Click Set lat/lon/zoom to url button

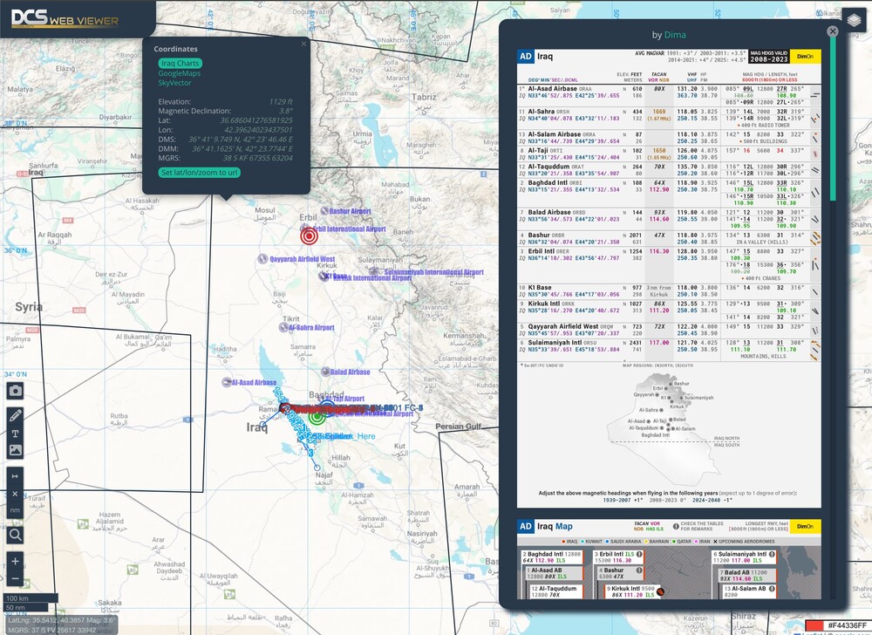tap(199, 173)
